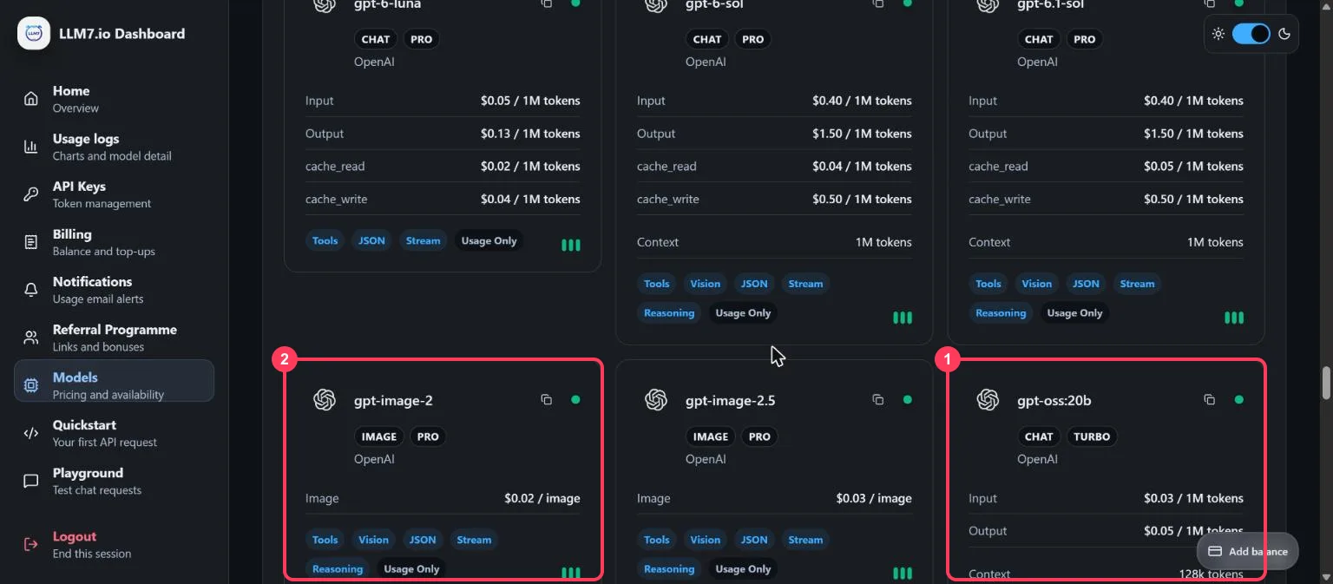Click the Notifications bell icon
1333x584 pixels.
31,290
